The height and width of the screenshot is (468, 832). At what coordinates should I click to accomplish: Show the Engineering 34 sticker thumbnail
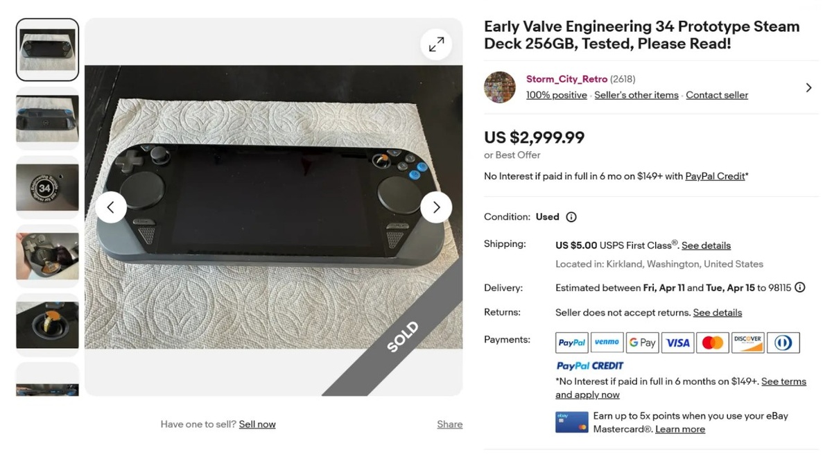(47, 187)
